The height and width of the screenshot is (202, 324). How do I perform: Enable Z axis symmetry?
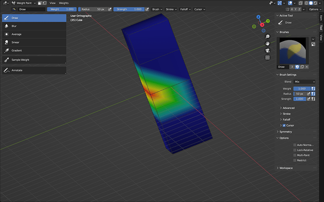tap(299, 9)
